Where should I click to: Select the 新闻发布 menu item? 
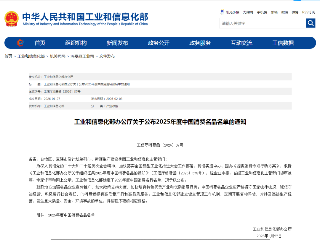tap(117, 43)
